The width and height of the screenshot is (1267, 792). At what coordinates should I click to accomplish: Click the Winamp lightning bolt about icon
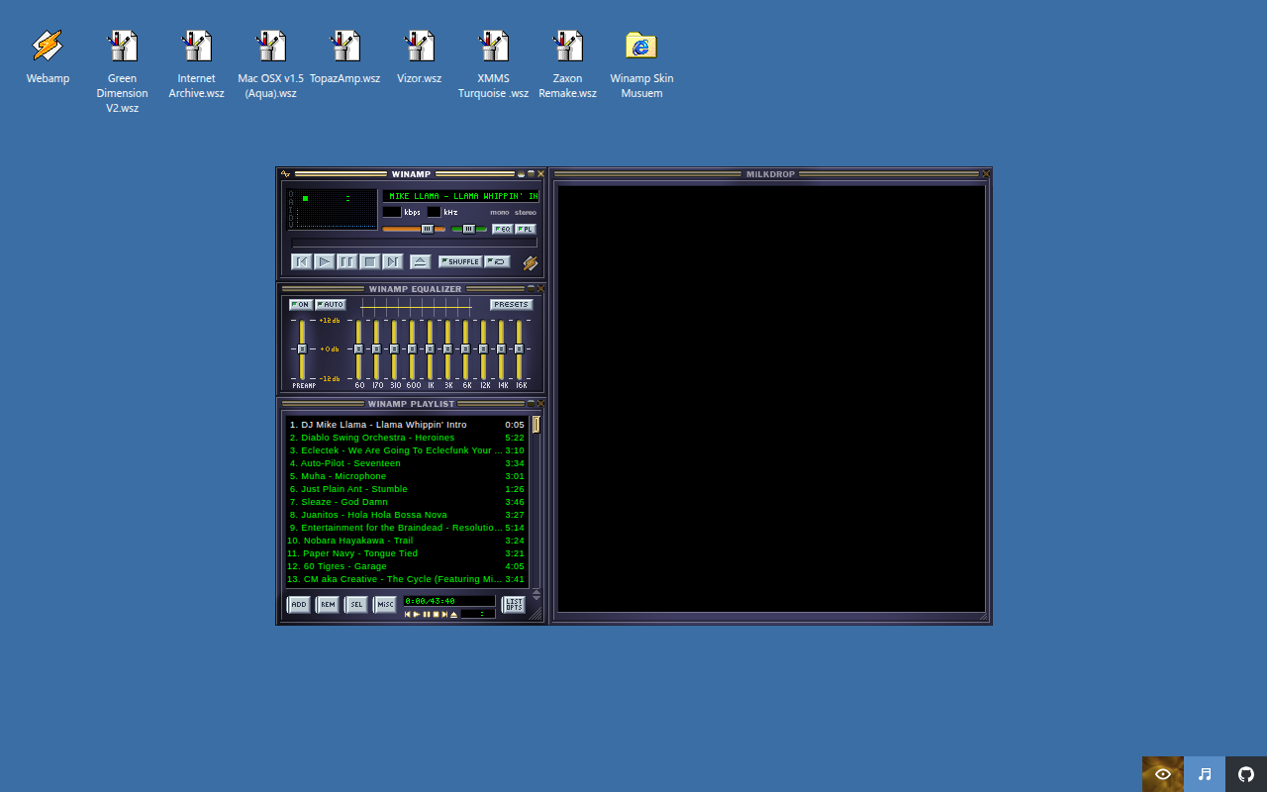click(531, 262)
